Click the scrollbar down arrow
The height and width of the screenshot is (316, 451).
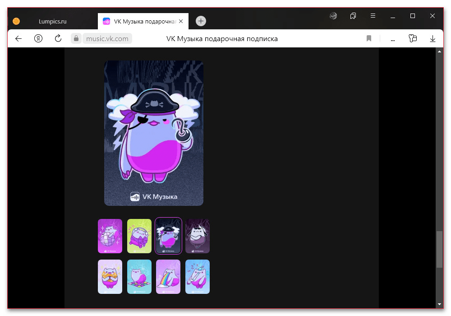click(439, 304)
